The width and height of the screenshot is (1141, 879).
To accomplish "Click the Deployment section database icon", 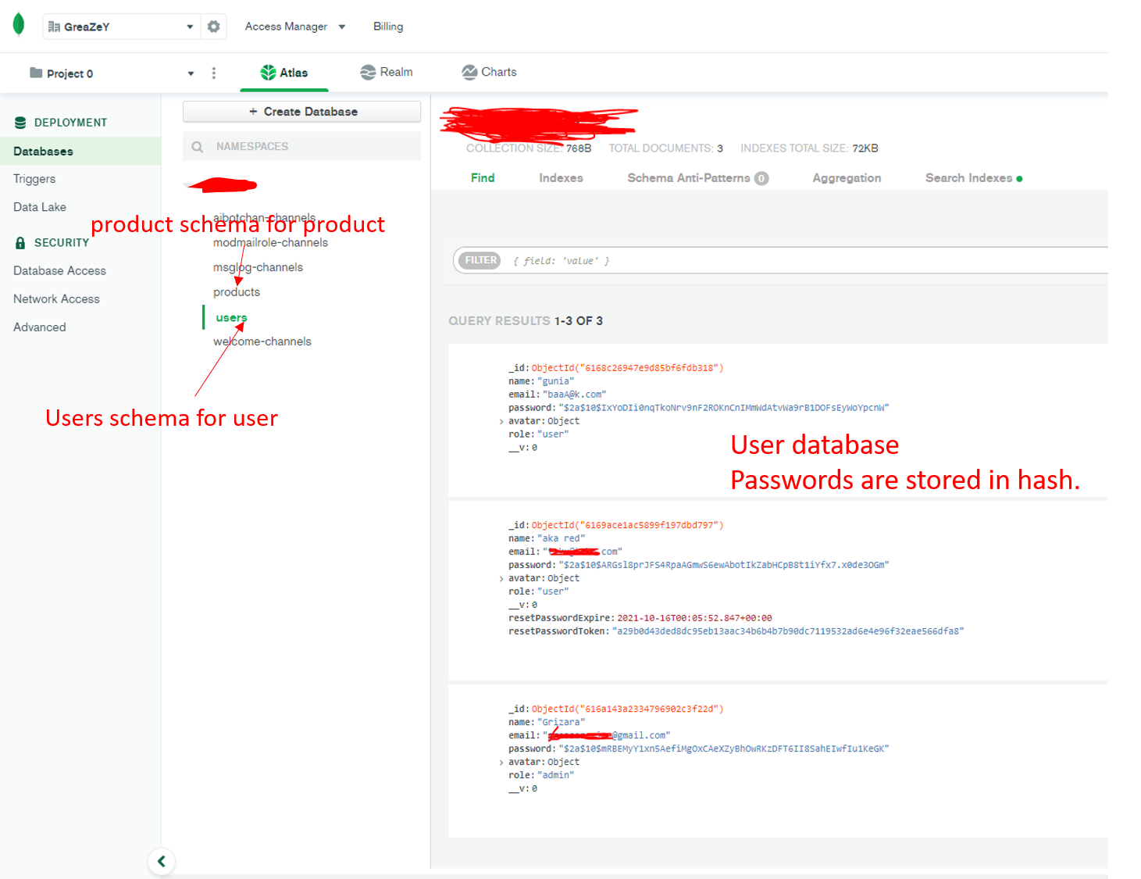I will point(20,123).
